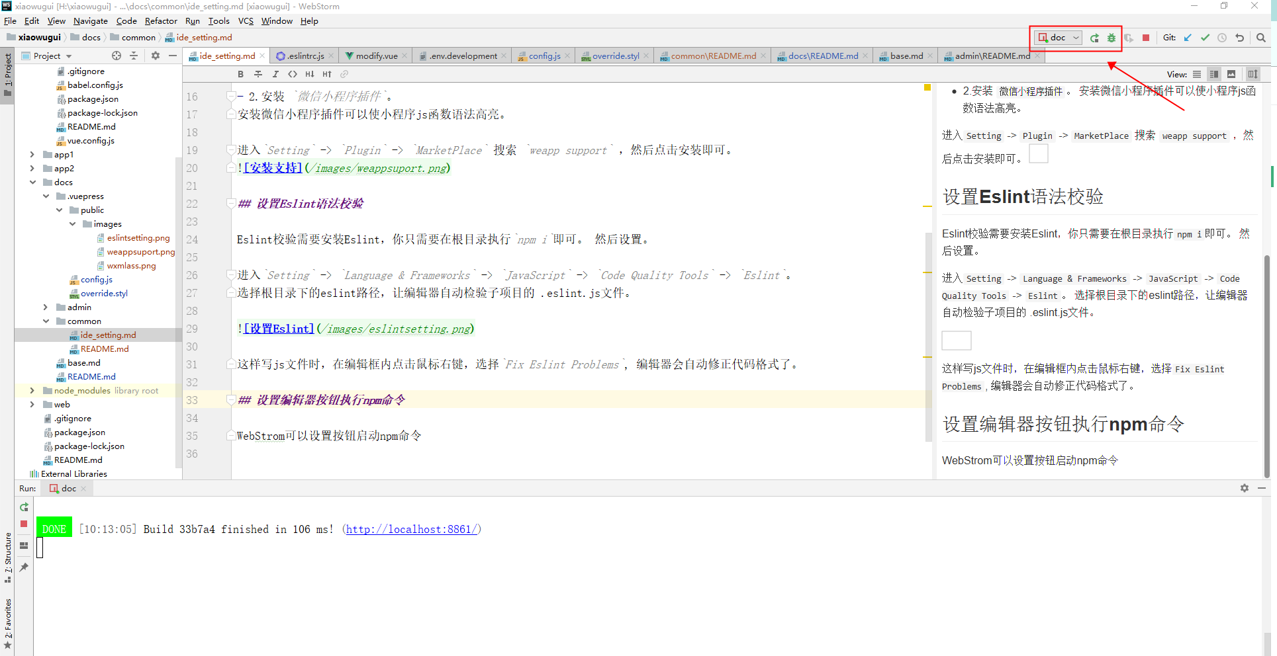Collapse docs folder
Screen dimensions: 1277x656
pos(32,182)
